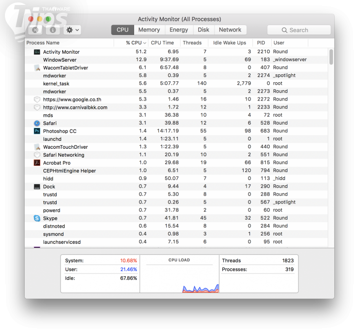The height and width of the screenshot is (334, 359).
Task: Select mdworker row with PID 2274
Action: pyautogui.click(x=177, y=75)
